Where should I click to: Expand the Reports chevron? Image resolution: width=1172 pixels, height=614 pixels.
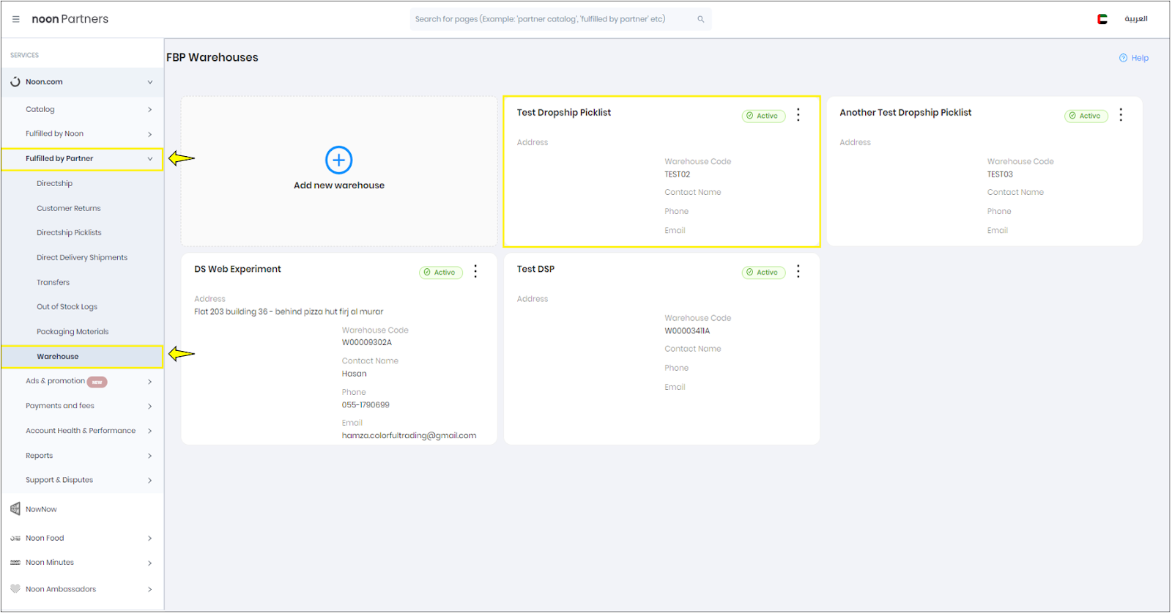point(150,456)
